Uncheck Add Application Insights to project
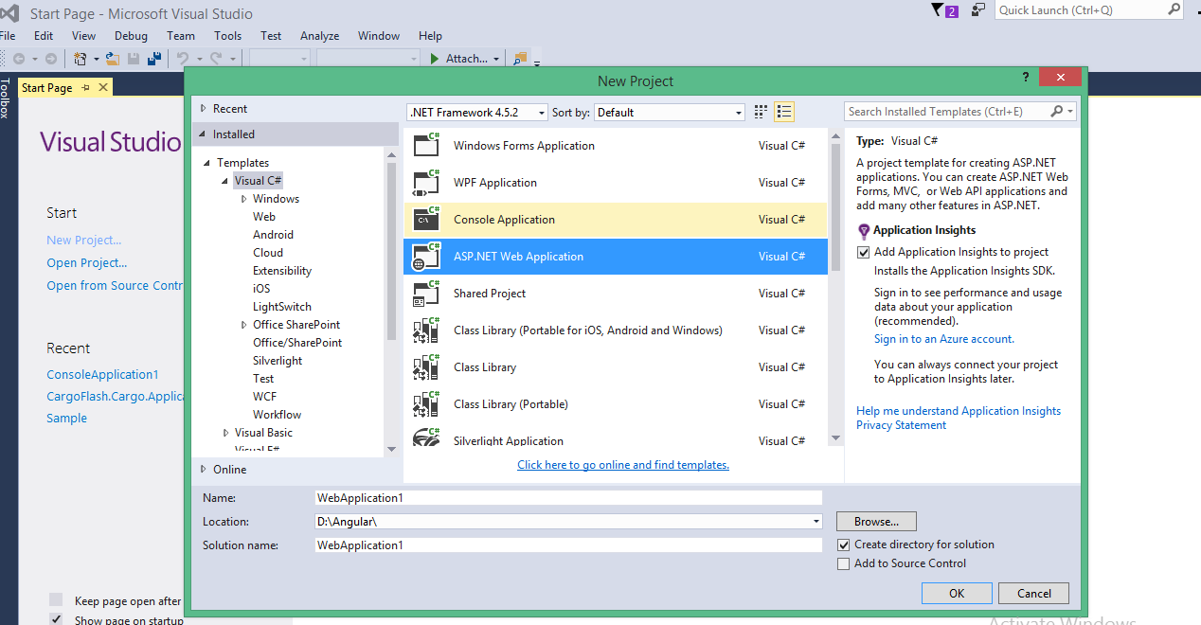This screenshot has height=625, width=1201. [863, 252]
